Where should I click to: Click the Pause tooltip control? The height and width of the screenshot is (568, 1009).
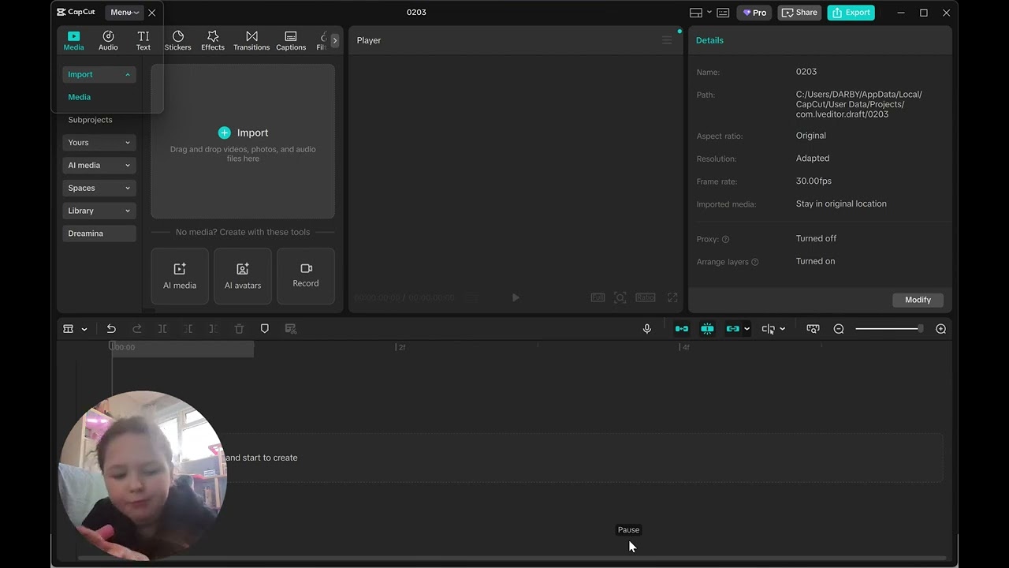628,530
